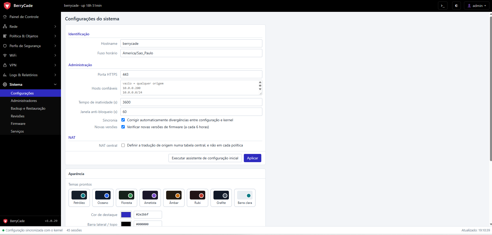The image size is (492, 235).
Task: Click the Logs & Relatórios chart icon
Action: pos(5,75)
